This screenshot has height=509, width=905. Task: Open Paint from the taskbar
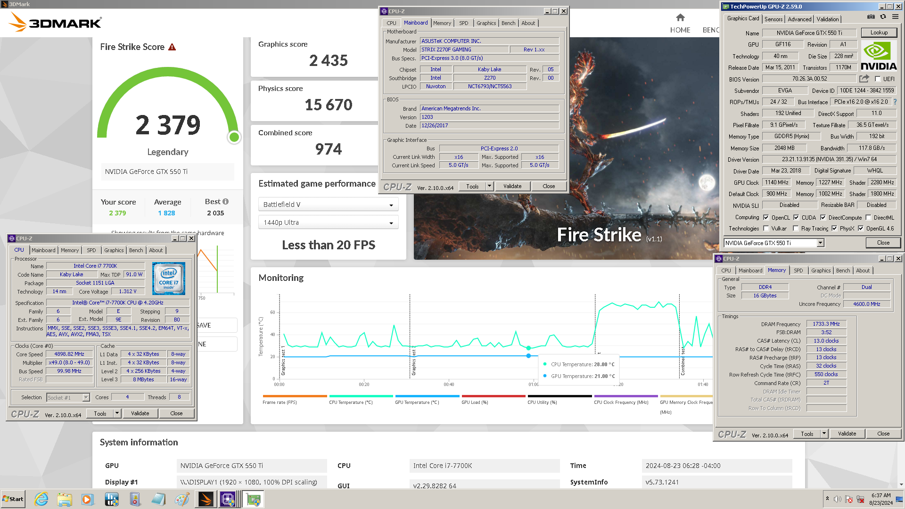tap(182, 499)
